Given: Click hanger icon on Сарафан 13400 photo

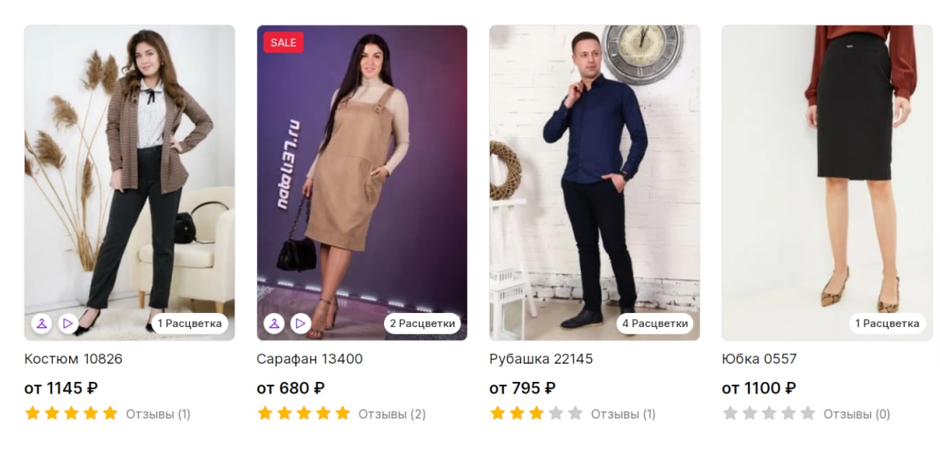Looking at the screenshot, I should (274, 323).
